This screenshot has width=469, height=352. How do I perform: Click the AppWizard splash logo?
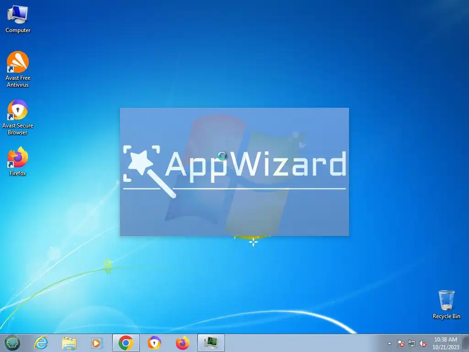[234, 171]
